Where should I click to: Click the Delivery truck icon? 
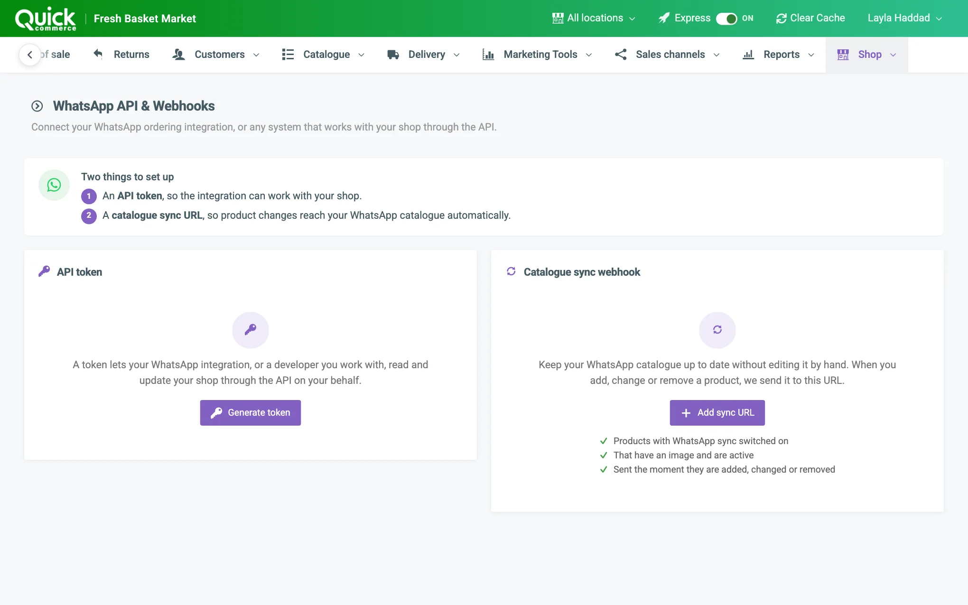(x=393, y=54)
